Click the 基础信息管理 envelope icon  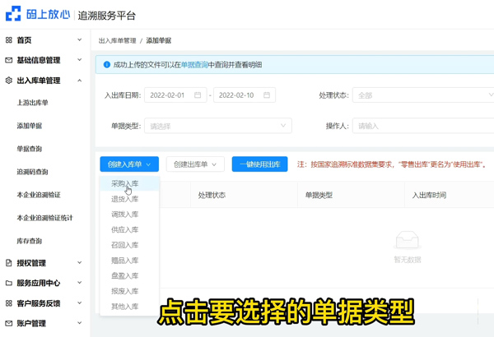click(9, 60)
